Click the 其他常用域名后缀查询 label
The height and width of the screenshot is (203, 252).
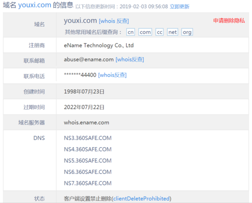tap(93, 32)
